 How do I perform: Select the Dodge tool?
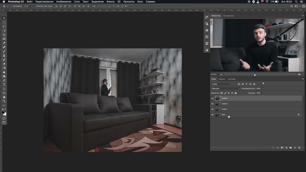coord(4,76)
